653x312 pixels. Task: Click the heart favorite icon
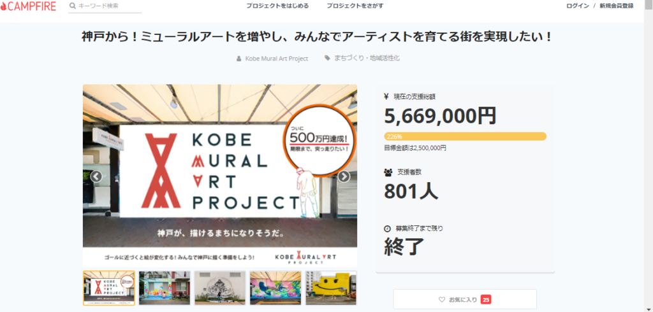442,299
